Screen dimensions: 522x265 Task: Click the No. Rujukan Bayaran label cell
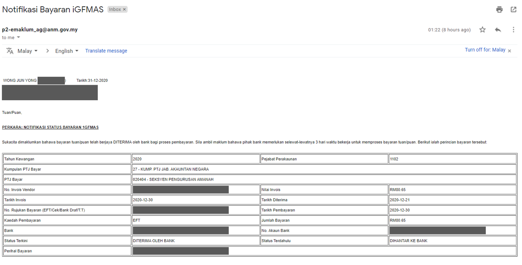click(x=67, y=210)
